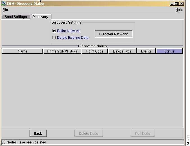This screenshot has width=190, height=146.
Task: Sort by the Status column header
Action: tap(169, 51)
